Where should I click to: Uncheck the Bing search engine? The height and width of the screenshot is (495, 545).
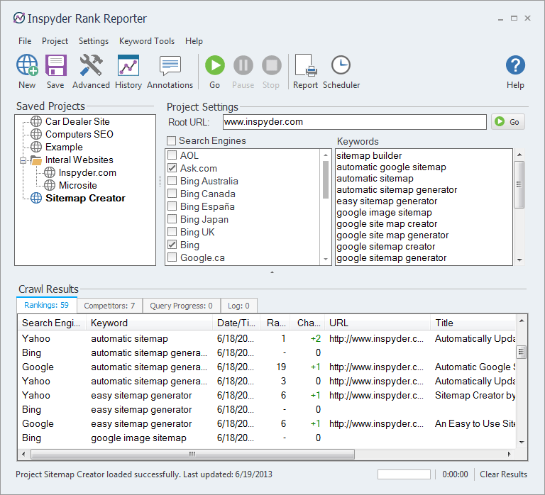[172, 245]
